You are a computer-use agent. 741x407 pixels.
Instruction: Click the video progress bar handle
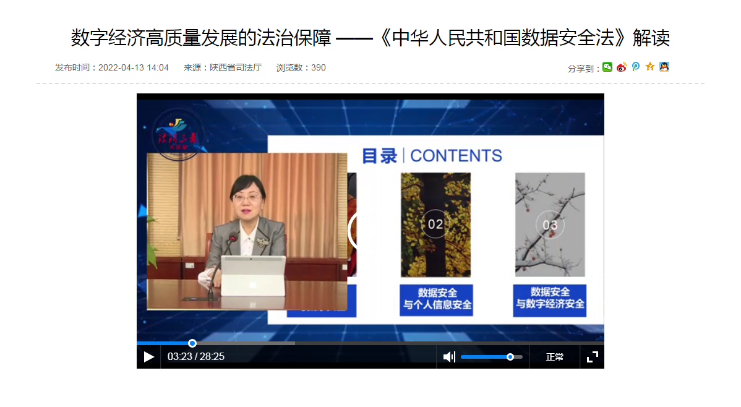pos(192,343)
